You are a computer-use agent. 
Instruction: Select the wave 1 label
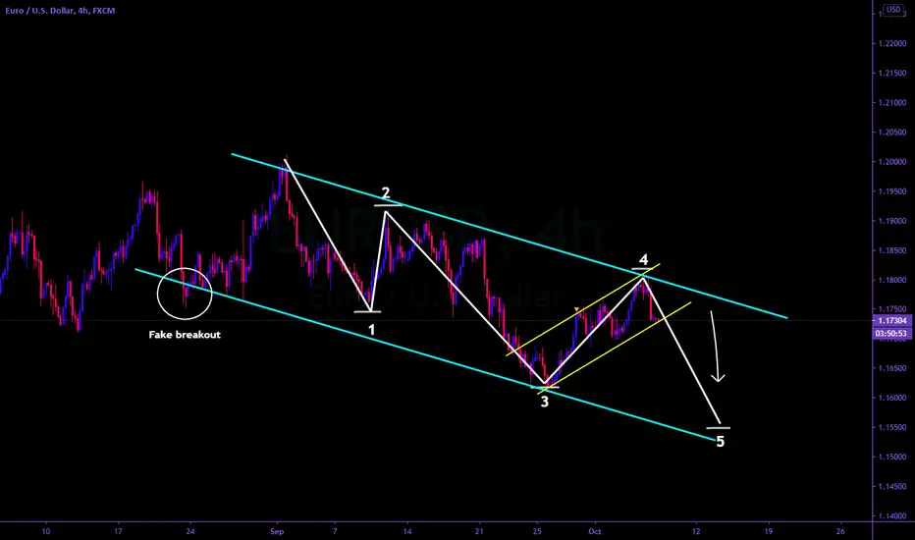tap(371, 331)
